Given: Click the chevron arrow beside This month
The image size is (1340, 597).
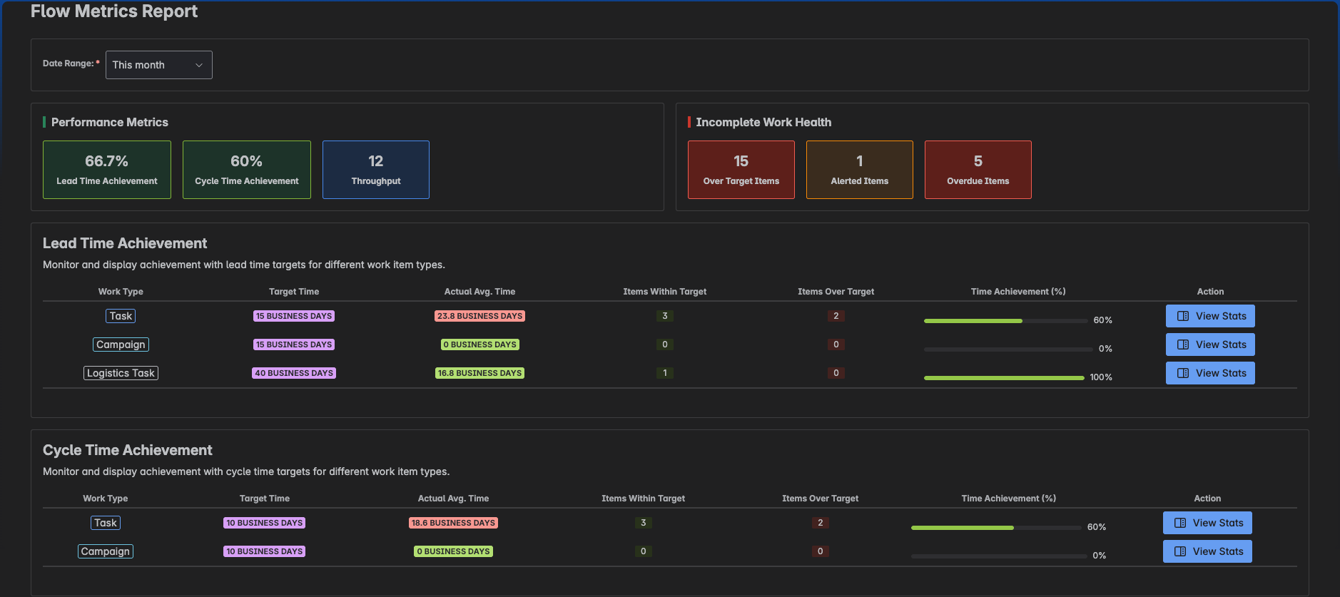Looking at the screenshot, I should tap(199, 65).
